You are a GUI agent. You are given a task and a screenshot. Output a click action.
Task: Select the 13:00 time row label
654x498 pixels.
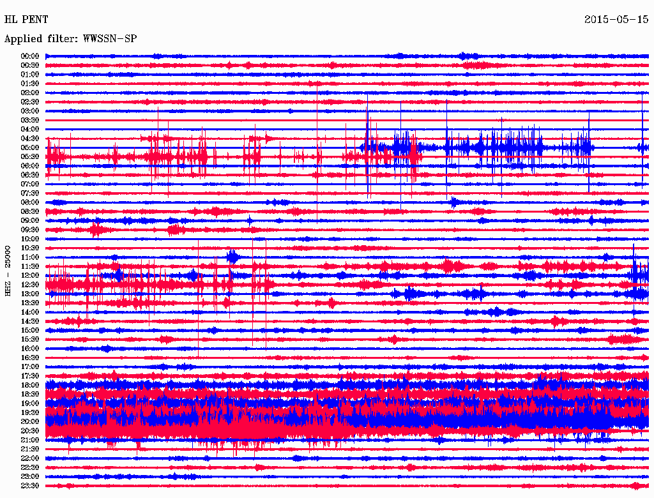tap(30, 294)
